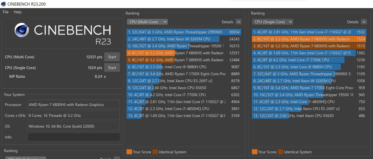
Task: Click the Processor field showing AMD Ryzen 7 6800HS
Action: click(74, 105)
